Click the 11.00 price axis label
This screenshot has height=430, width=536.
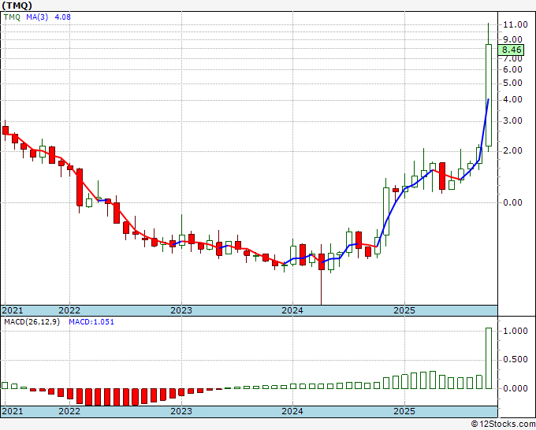516,24
